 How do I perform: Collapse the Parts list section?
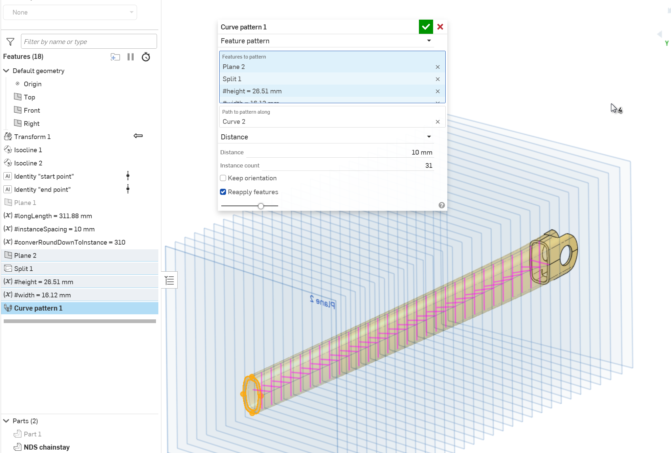[x=6, y=421]
